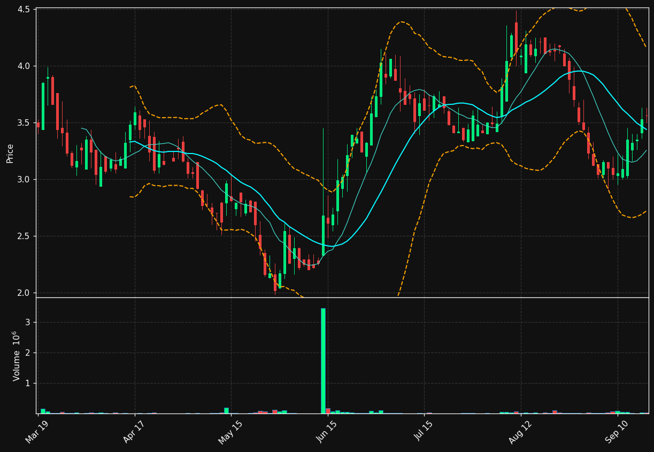654x452 pixels.
Task: Click the long-wick green candle with the volume spike
Action: point(323,235)
